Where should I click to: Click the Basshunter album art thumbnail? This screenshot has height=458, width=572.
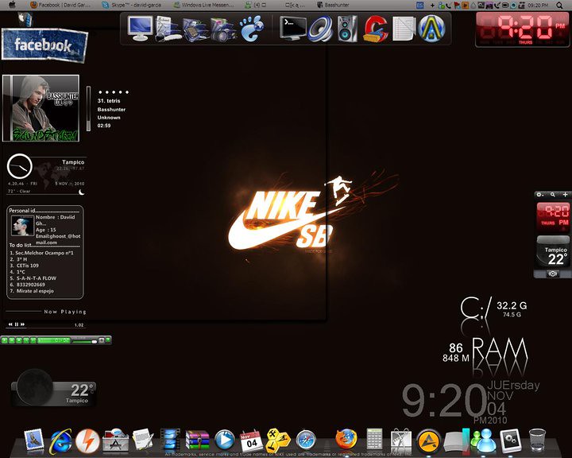(x=41, y=108)
